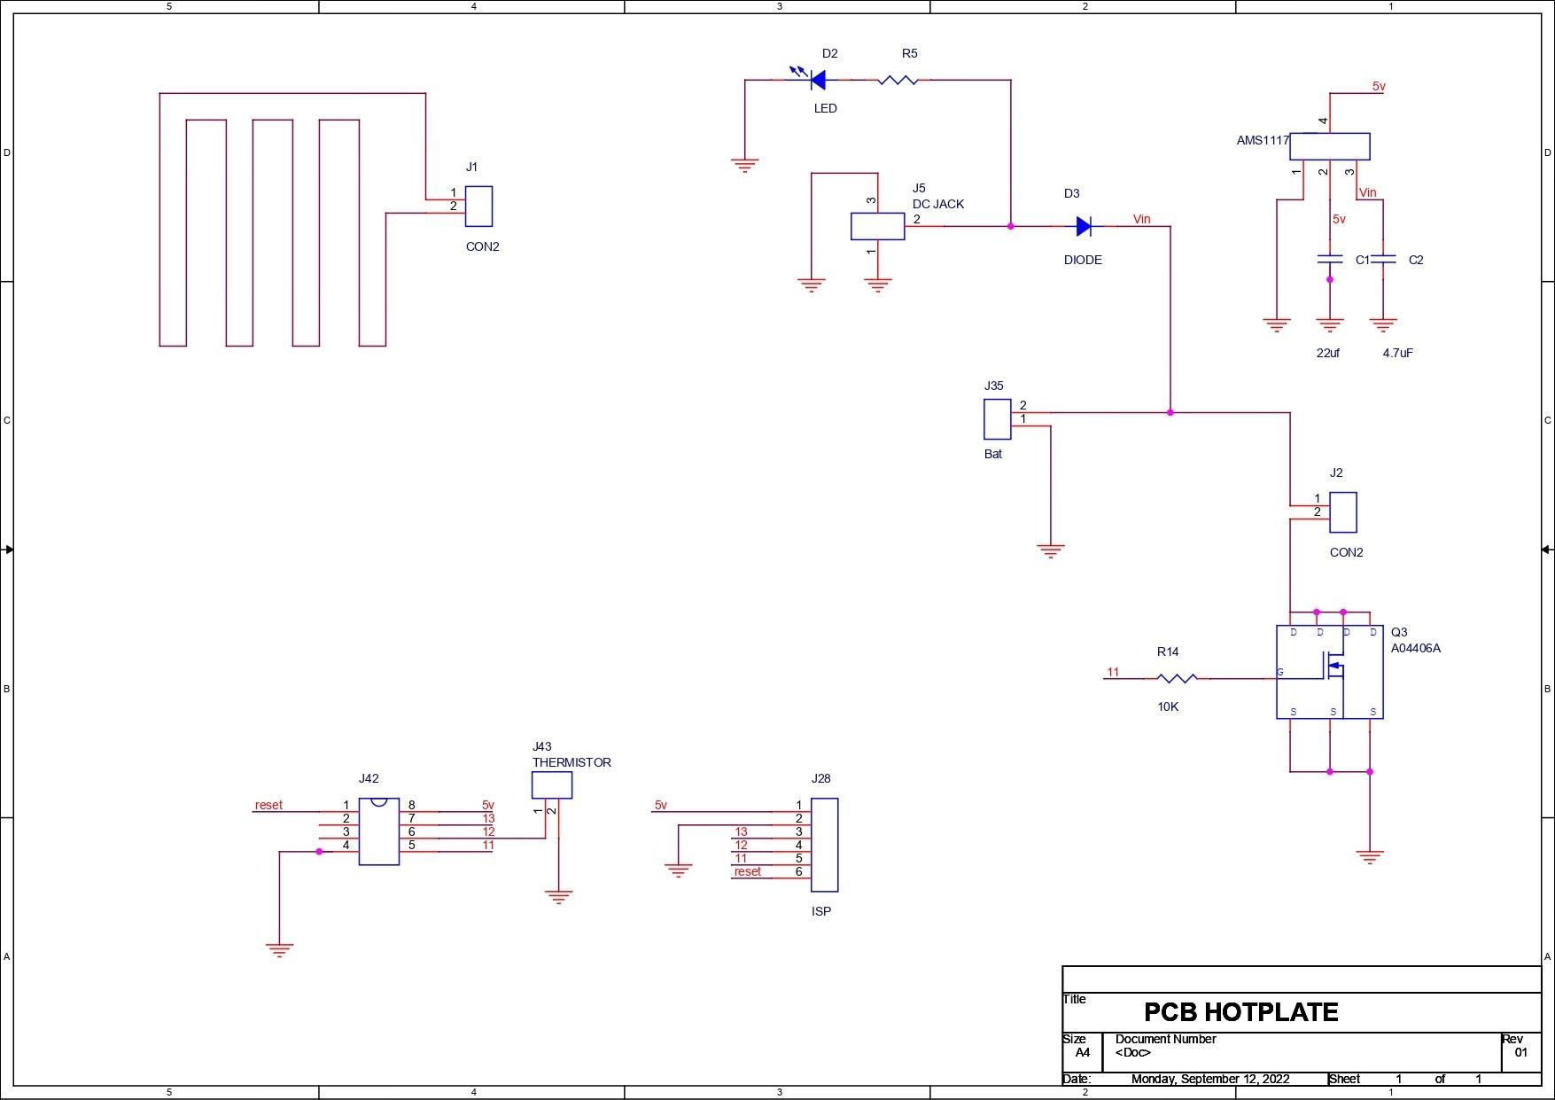
Task: Click the red 5v net label near AMS1117
Action: click(x=1380, y=88)
